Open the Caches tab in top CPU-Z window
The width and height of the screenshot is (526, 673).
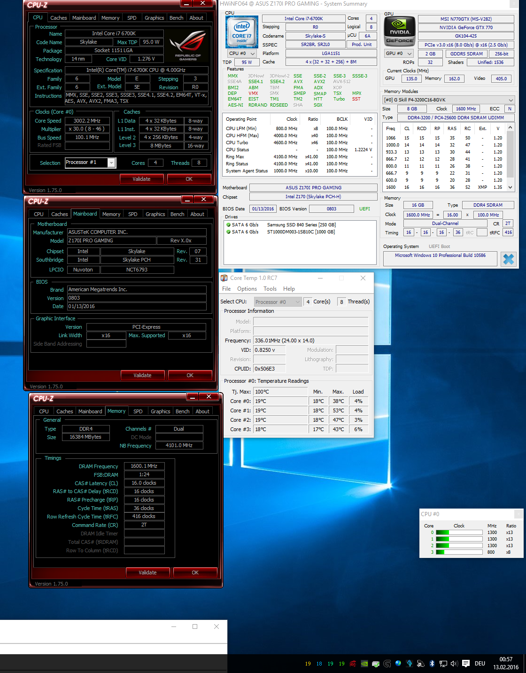pyautogui.click(x=59, y=18)
